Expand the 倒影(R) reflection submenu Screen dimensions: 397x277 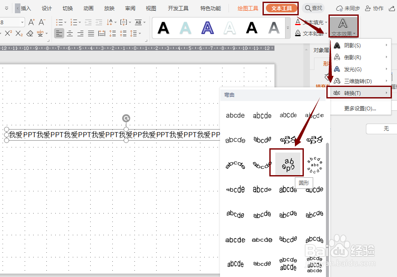point(360,58)
